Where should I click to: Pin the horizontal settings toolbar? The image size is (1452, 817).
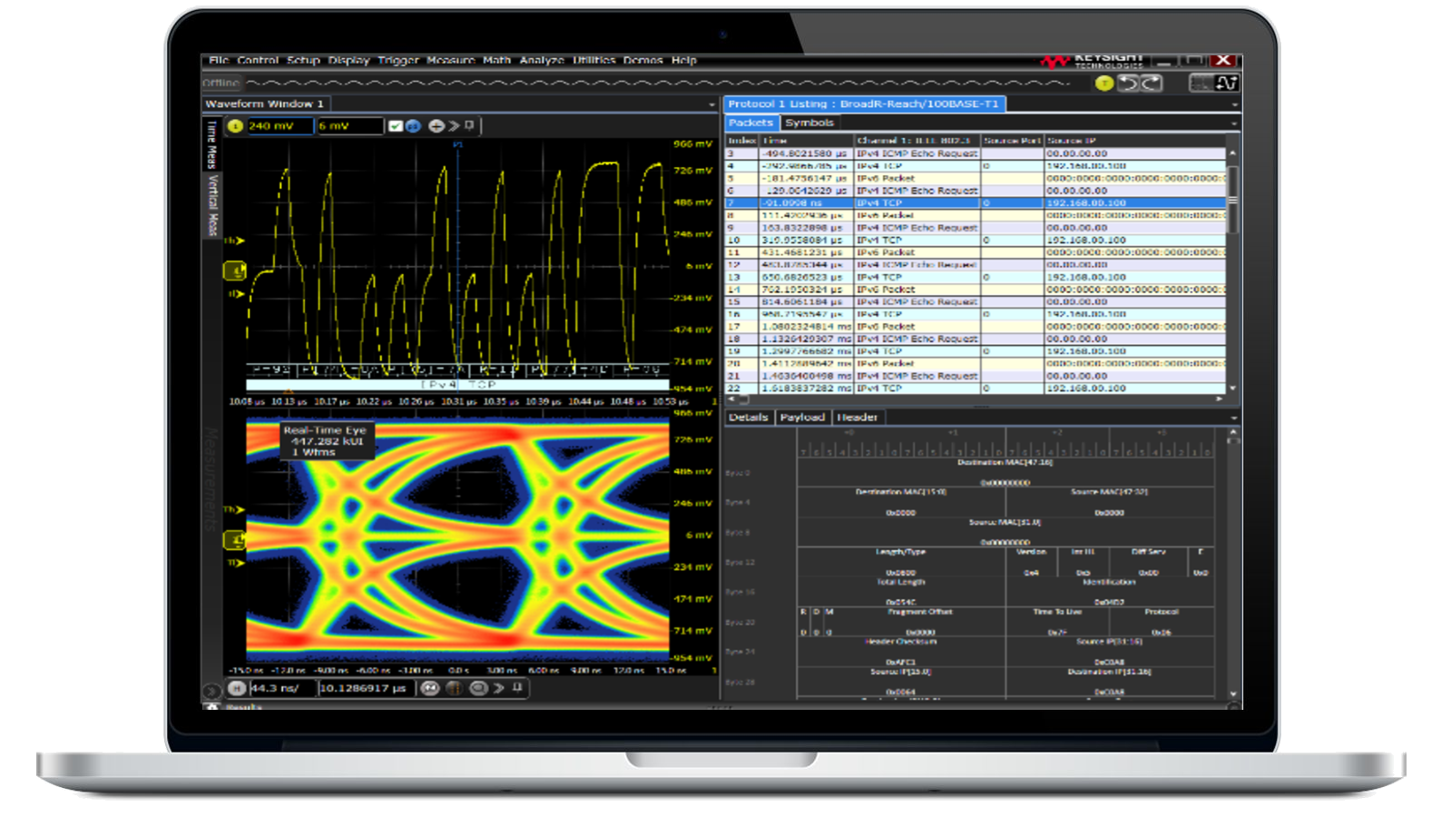517,687
